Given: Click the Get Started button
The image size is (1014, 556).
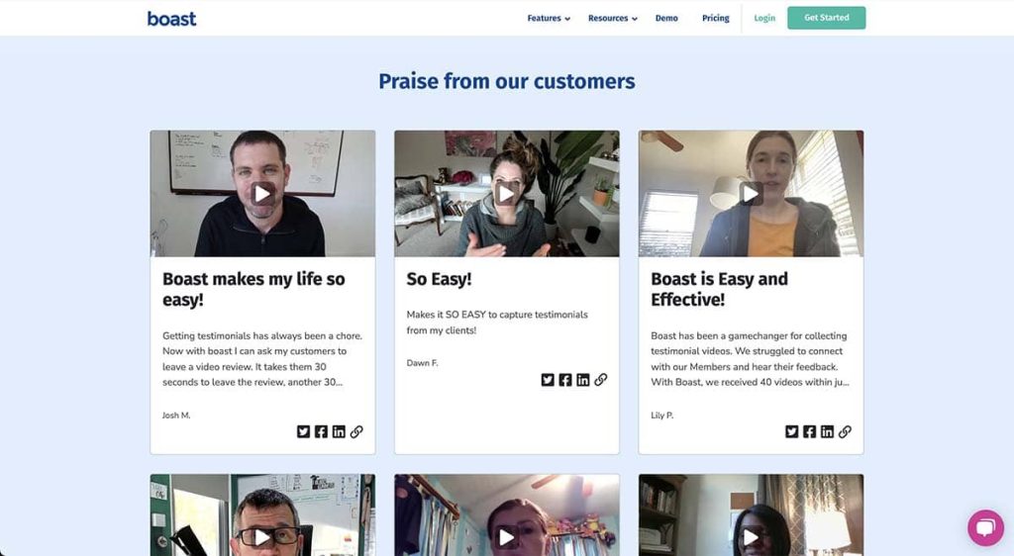Looking at the screenshot, I should [x=827, y=18].
